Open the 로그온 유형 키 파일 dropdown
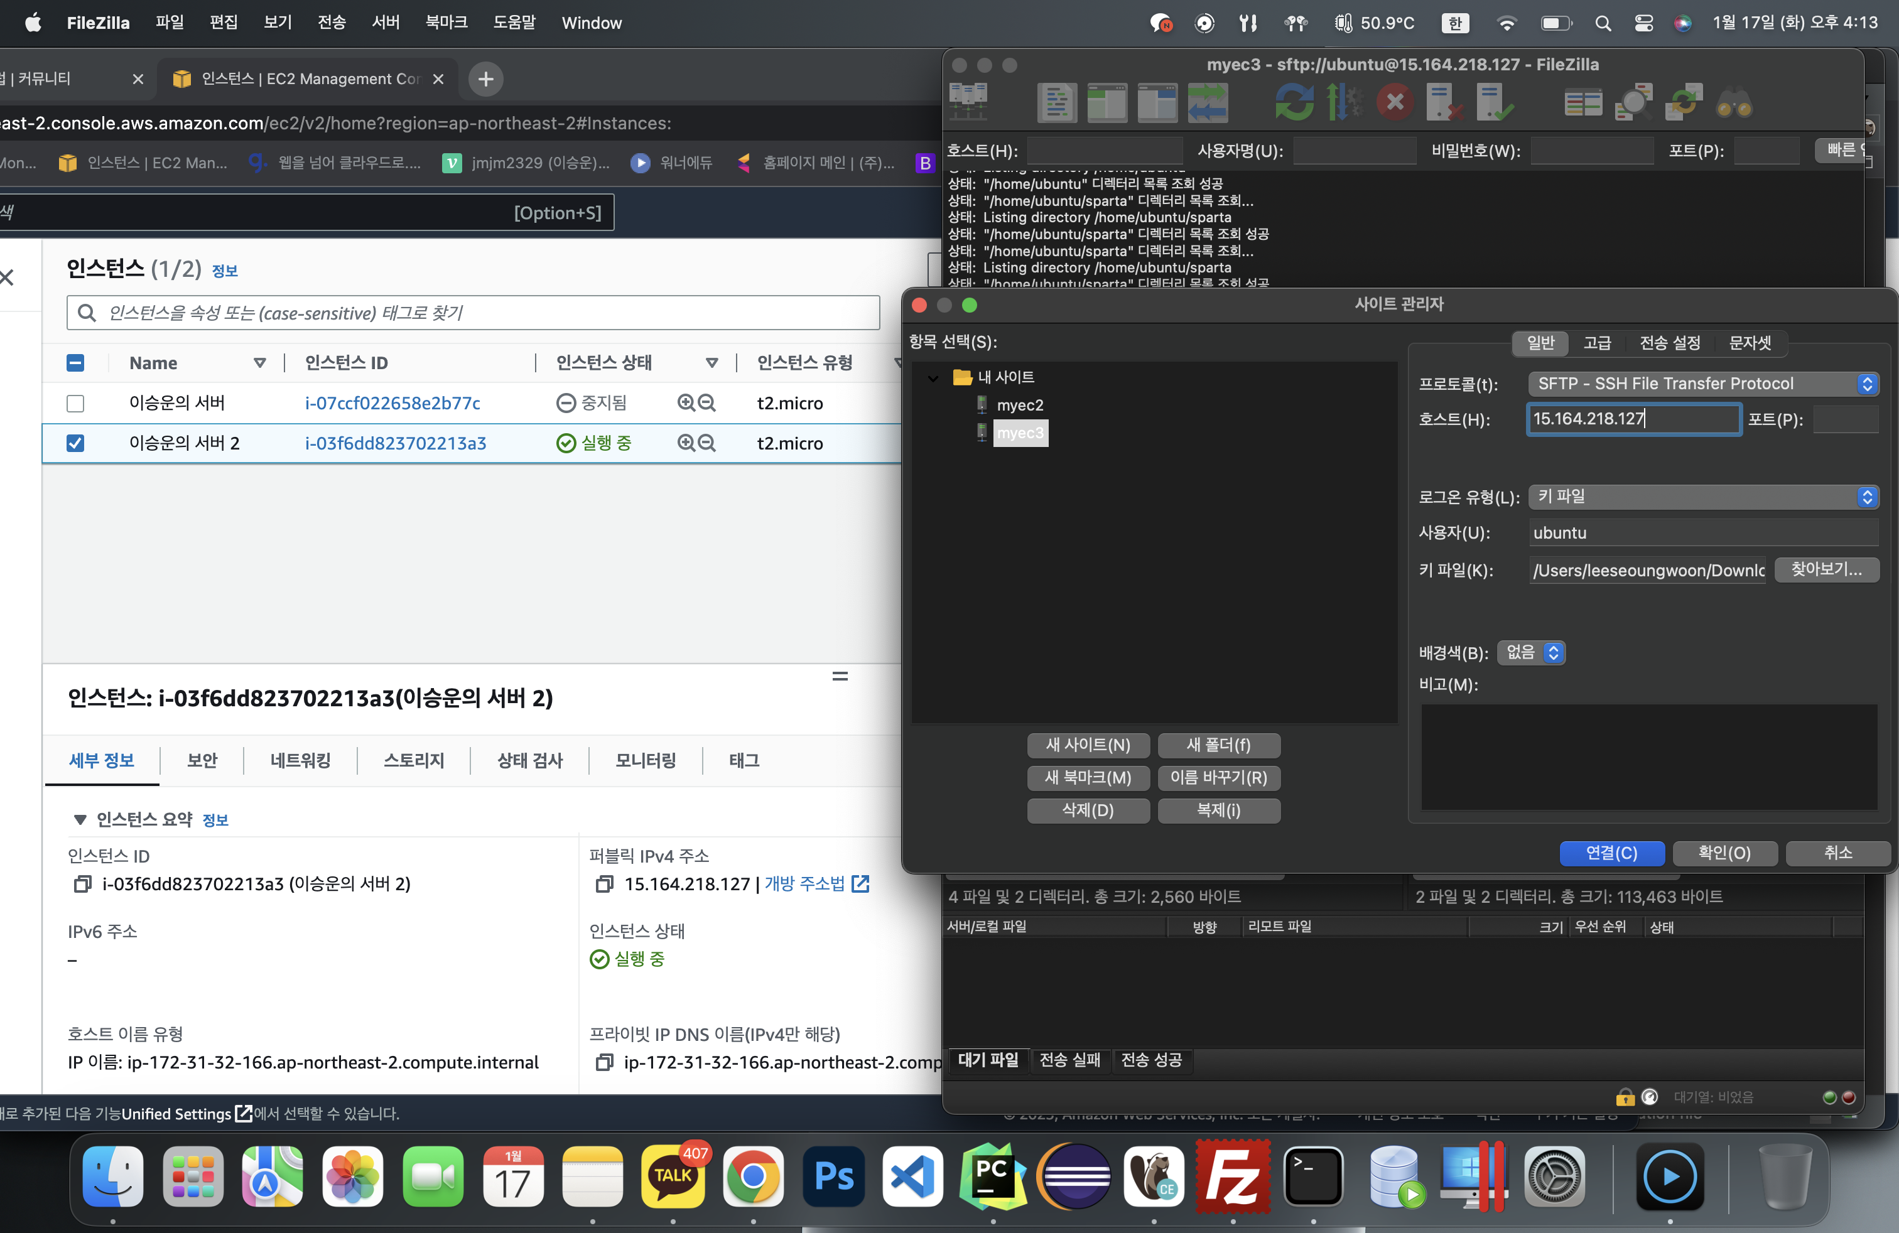1899x1233 pixels. click(x=1704, y=497)
